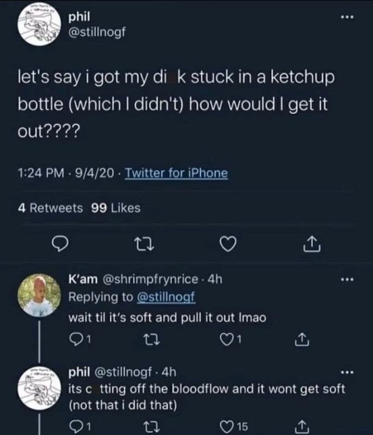Retweet the main tweet by phil
This screenshot has height=435, width=373.
click(x=144, y=244)
